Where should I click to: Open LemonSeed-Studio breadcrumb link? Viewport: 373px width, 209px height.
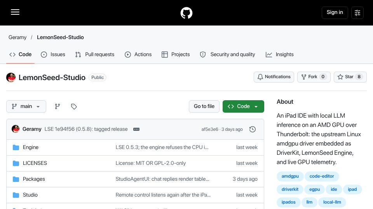coord(60,38)
